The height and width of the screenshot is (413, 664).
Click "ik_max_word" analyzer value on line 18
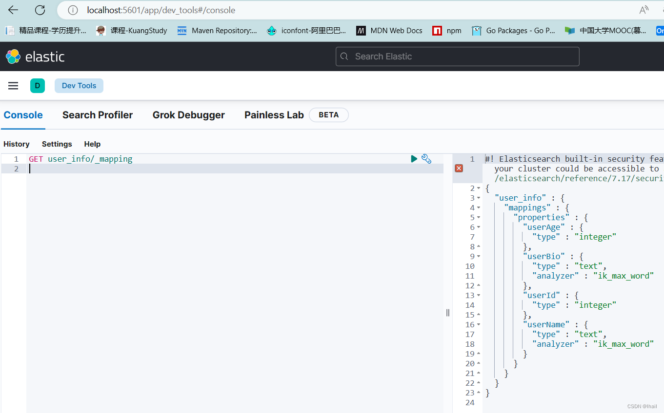click(x=624, y=344)
